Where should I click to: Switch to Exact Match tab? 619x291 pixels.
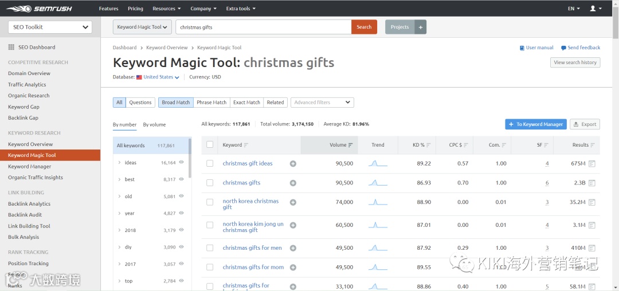tap(246, 103)
